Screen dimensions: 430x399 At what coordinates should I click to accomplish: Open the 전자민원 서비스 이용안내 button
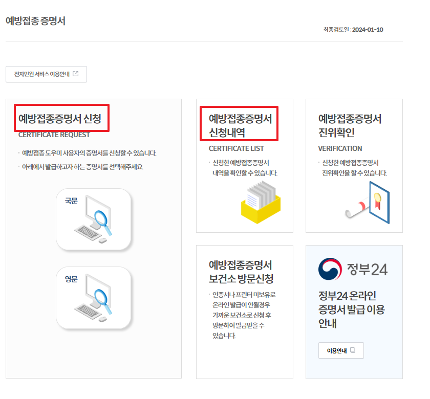click(x=47, y=74)
